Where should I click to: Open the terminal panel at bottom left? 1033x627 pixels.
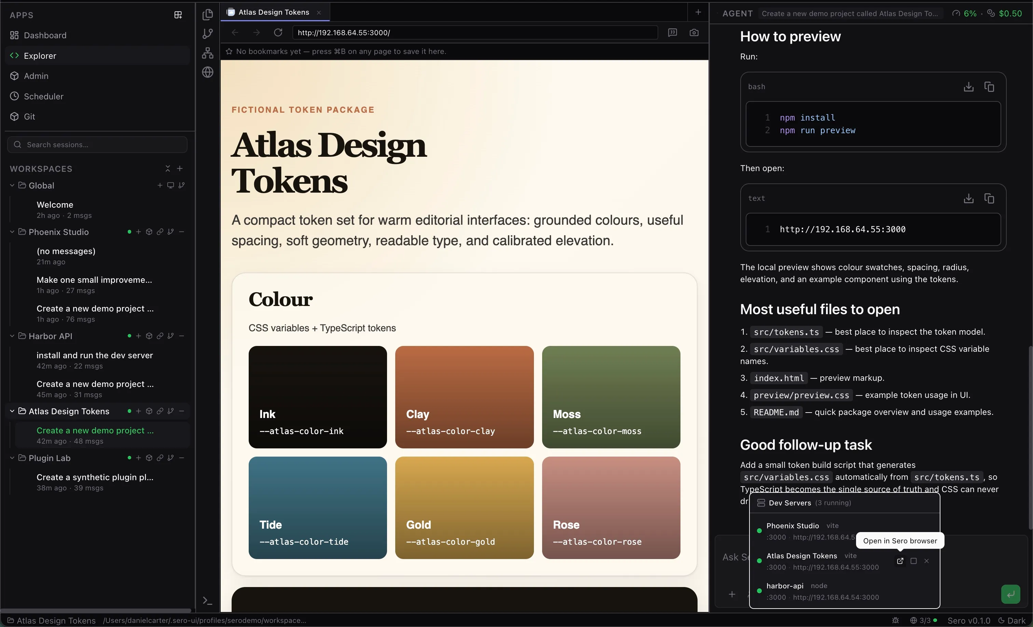(x=207, y=600)
